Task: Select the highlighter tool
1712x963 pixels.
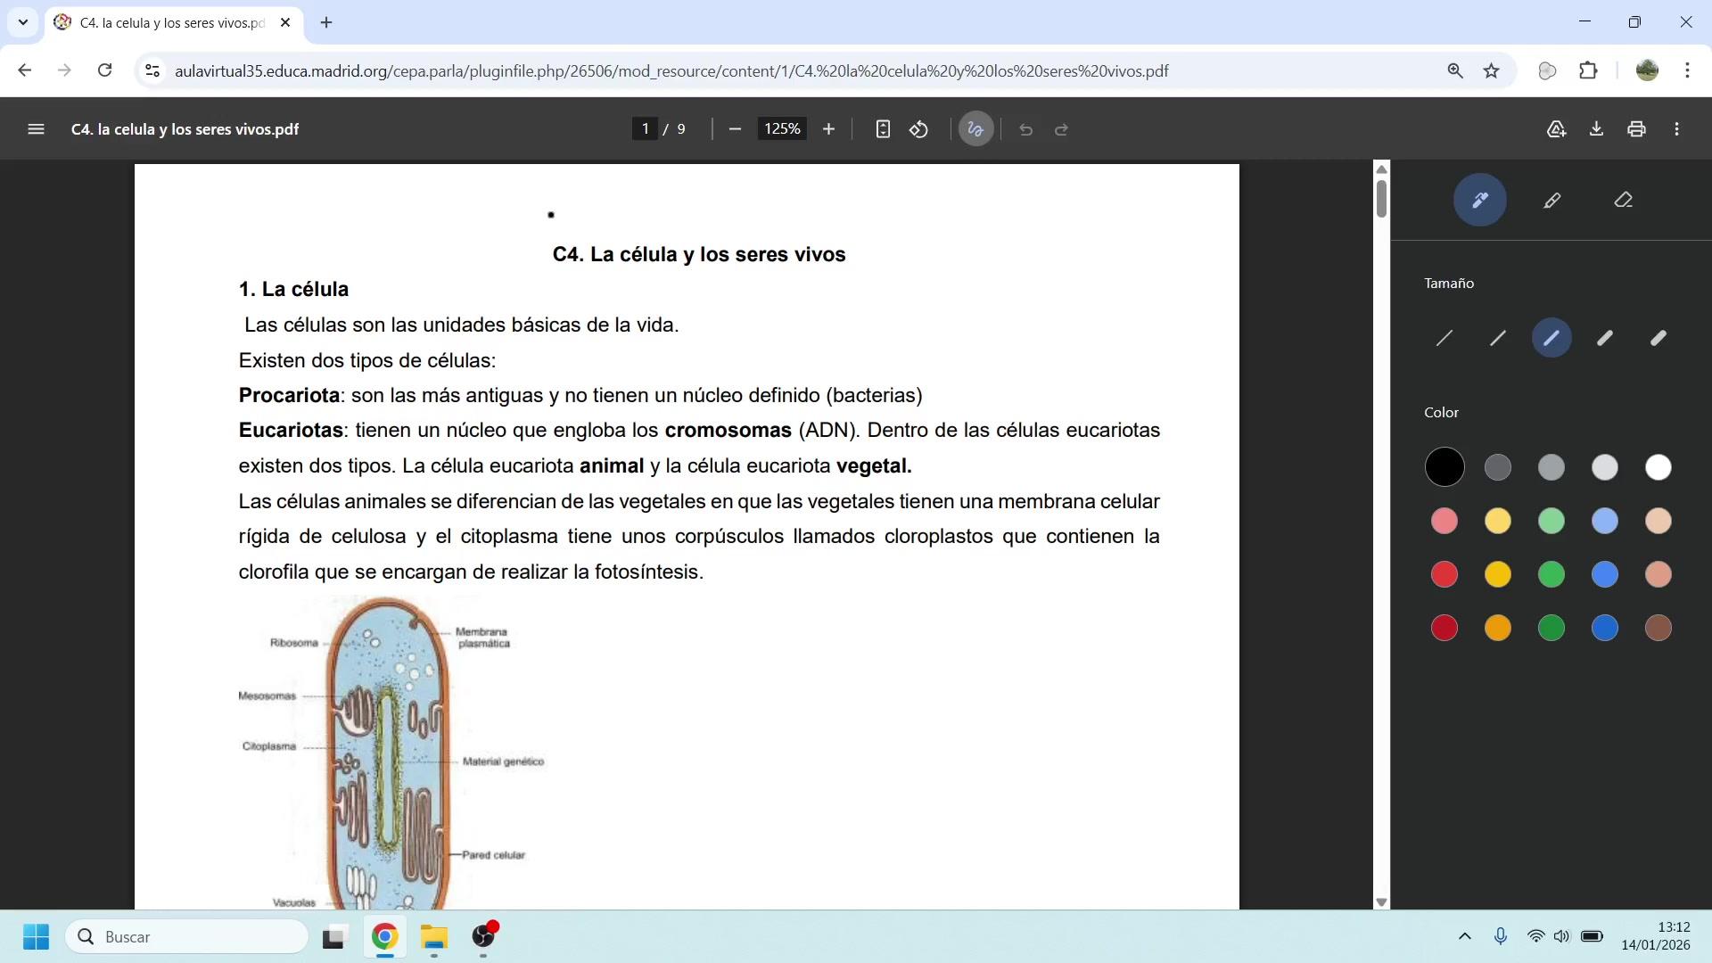Action: click(1551, 201)
